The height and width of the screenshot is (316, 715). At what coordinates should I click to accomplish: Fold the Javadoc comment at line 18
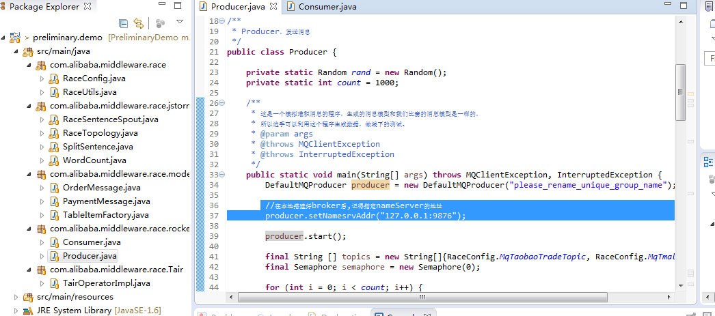point(222,21)
